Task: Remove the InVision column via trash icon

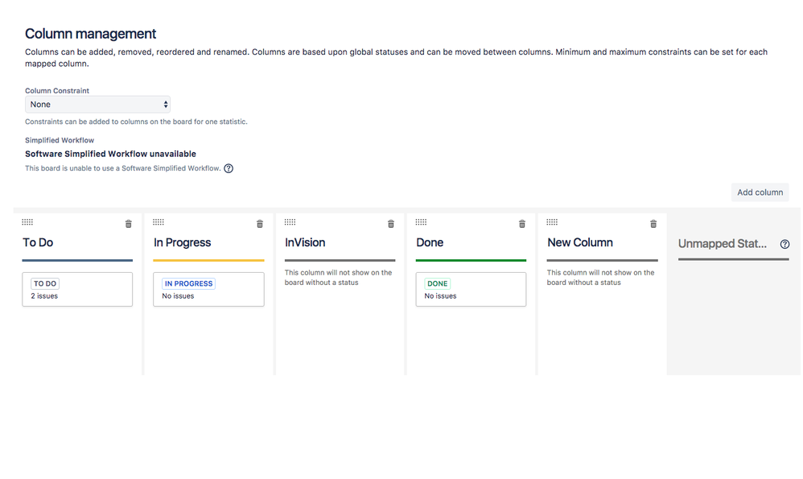Action: point(391,224)
